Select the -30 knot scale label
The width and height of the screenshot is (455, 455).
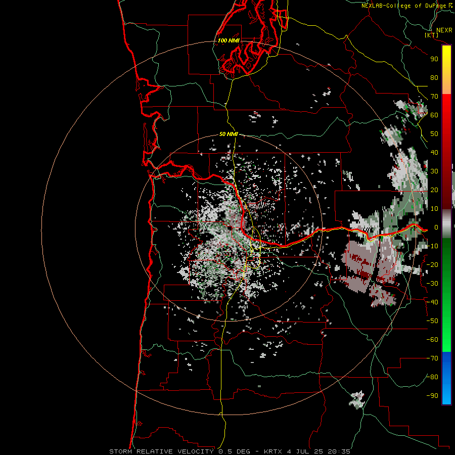(432, 284)
